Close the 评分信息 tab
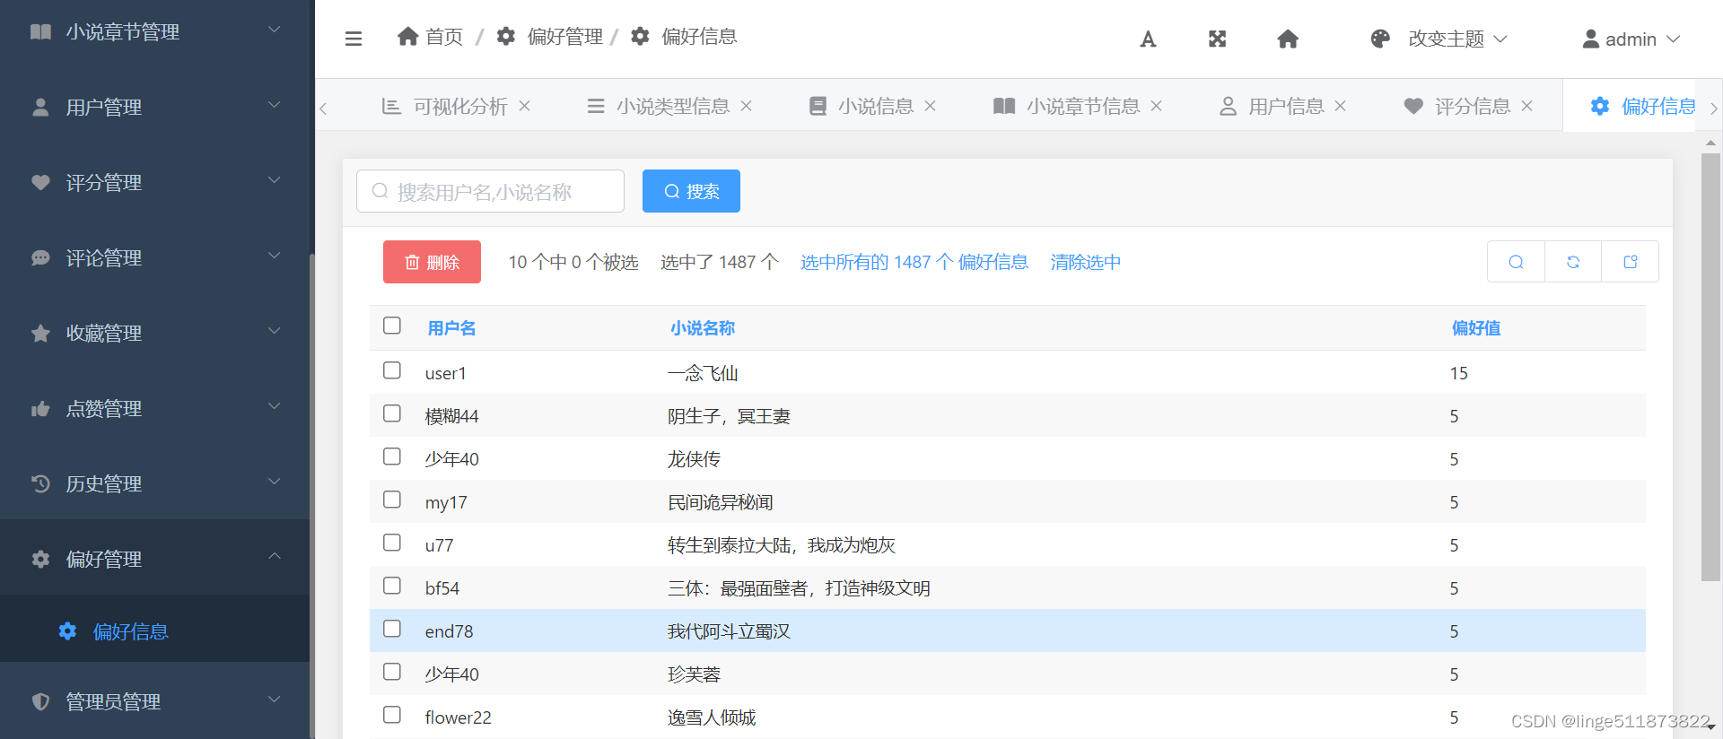 [1526, 106]
